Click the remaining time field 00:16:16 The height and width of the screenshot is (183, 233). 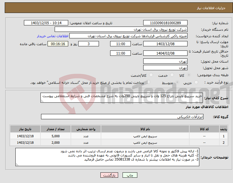(x=58, y=44)
